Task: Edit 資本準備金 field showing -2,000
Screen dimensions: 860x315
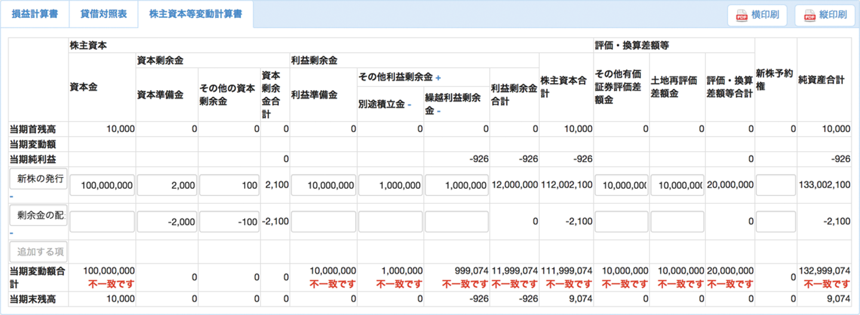Action: coord(167,222)
